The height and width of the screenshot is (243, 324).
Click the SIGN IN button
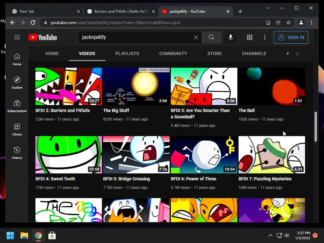[x=291, y=37]
